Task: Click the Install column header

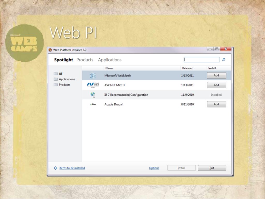Action: (212, 68)
